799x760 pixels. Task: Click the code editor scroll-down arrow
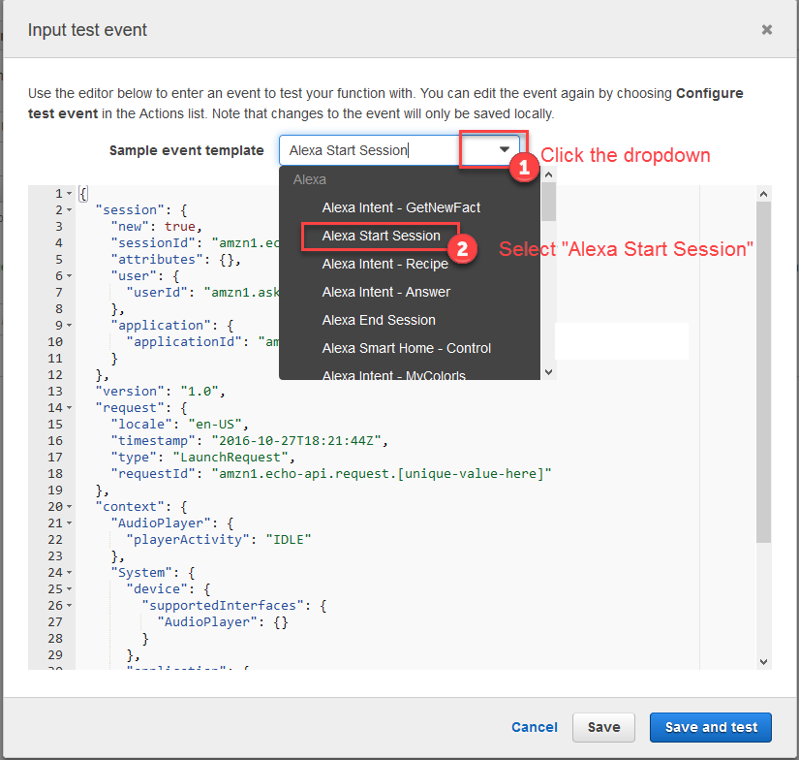point(764,661)
